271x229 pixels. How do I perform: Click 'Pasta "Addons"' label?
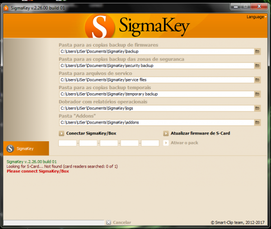tap(77, 116)
